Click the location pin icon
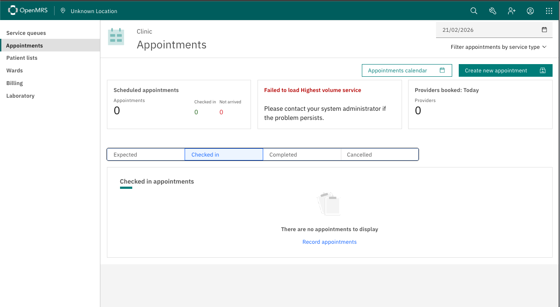The height and width of the screenshot is (307, 560). point(63,11)
